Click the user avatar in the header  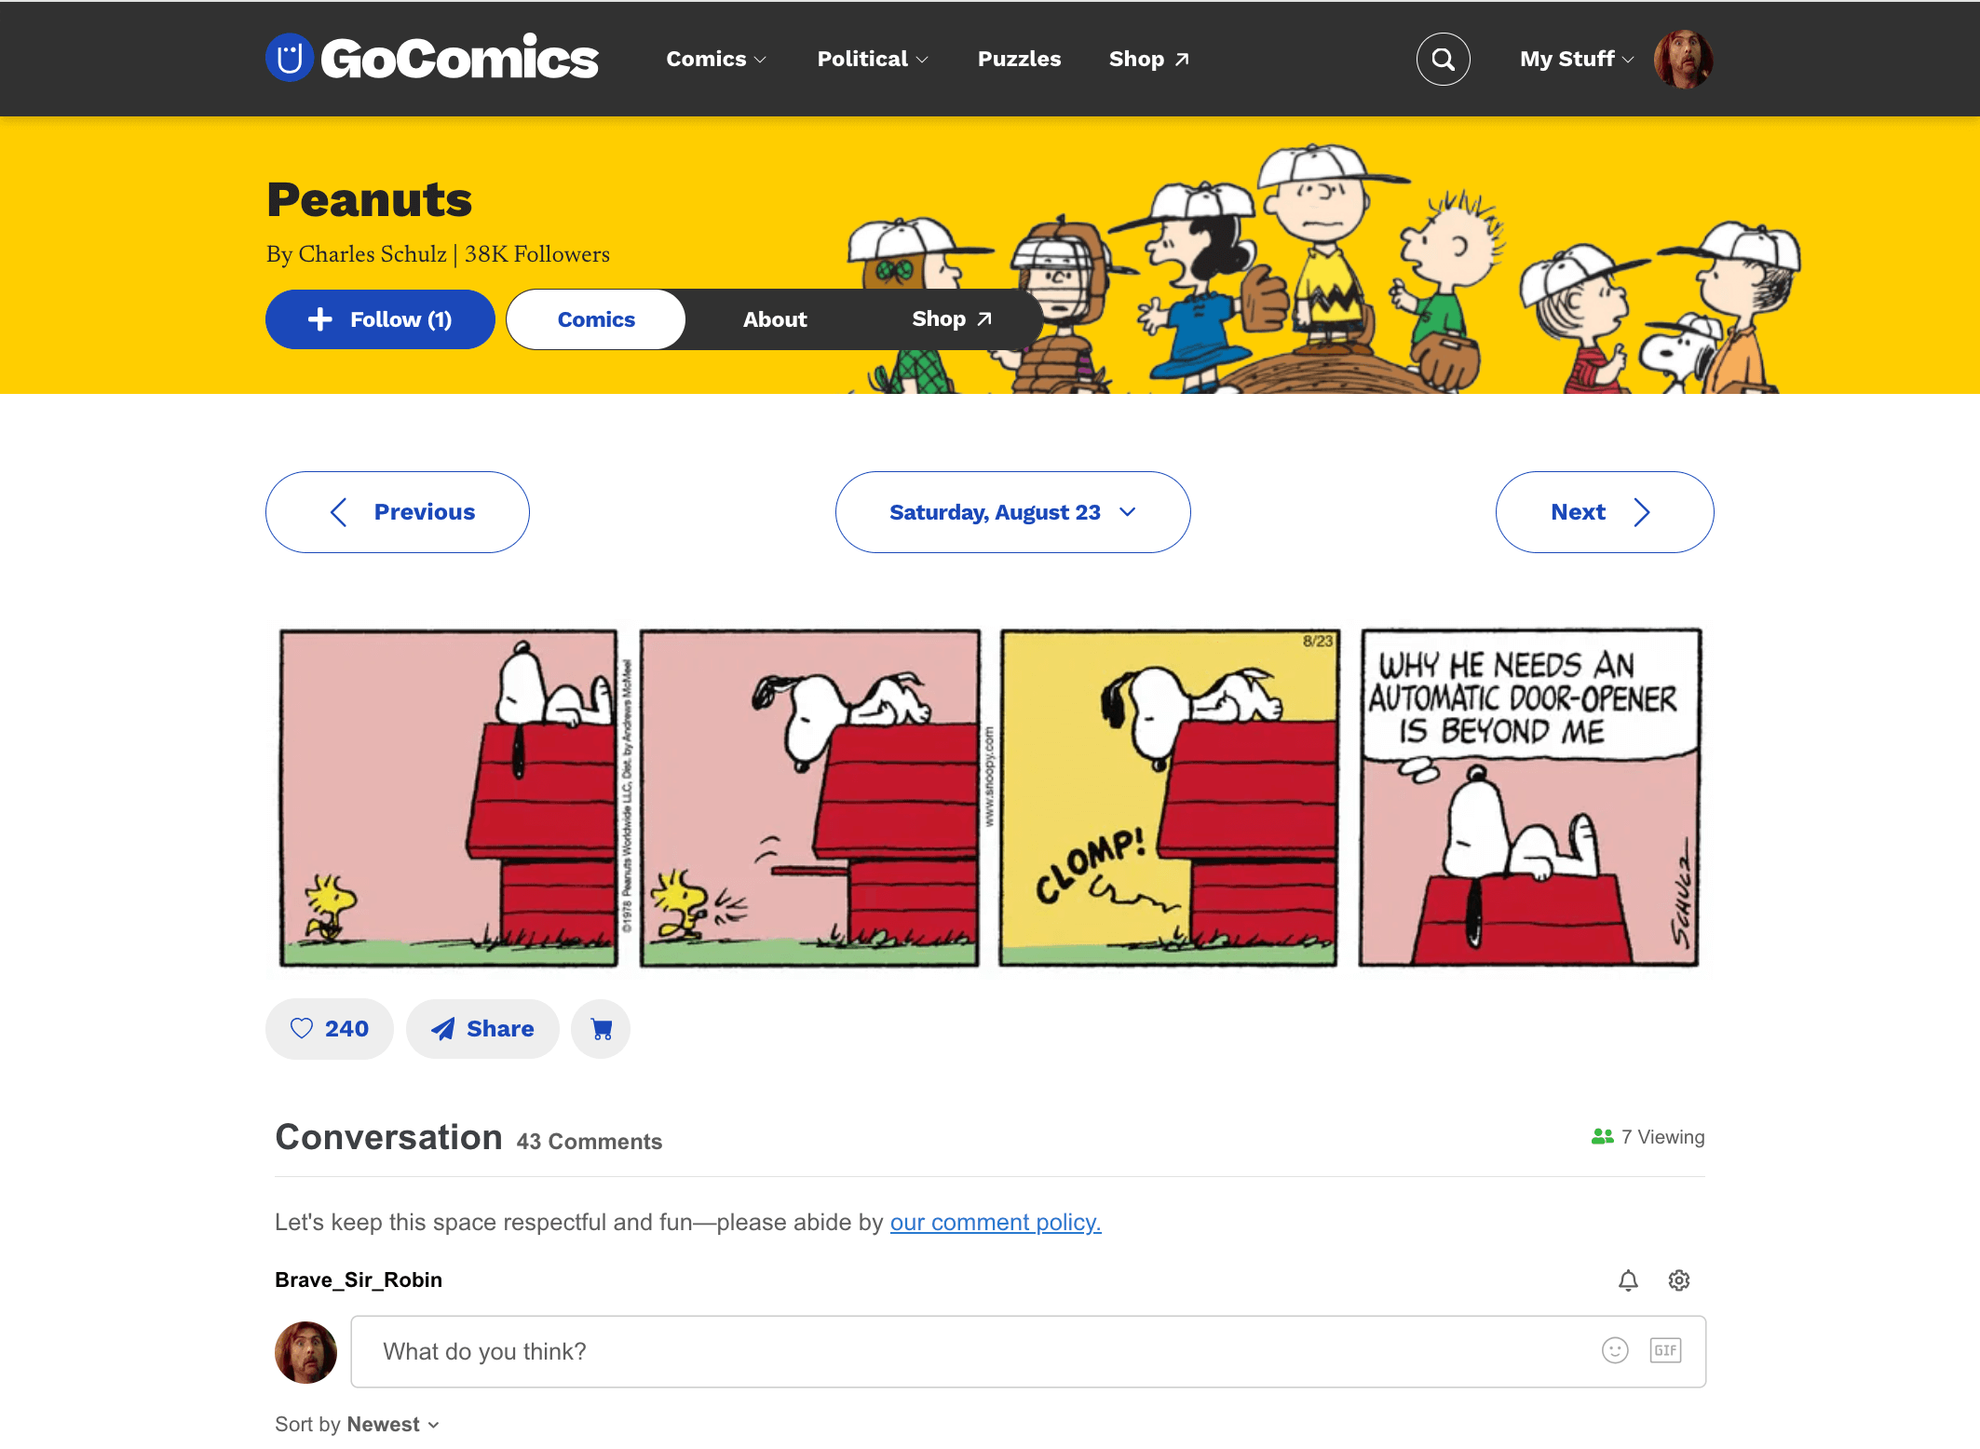tap(1683, 60)
